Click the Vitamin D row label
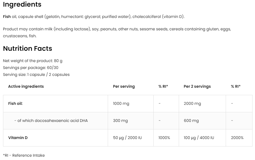Image resolution: width=255 pixels, height=160 pixels. 18,138
